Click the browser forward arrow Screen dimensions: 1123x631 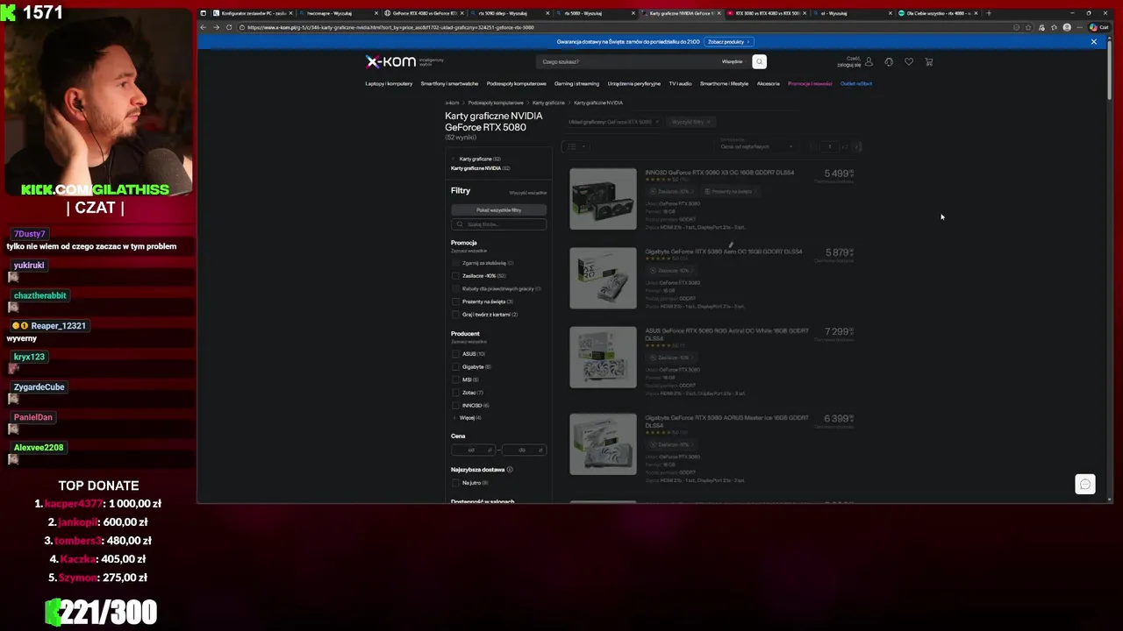(x=216, y=27)
